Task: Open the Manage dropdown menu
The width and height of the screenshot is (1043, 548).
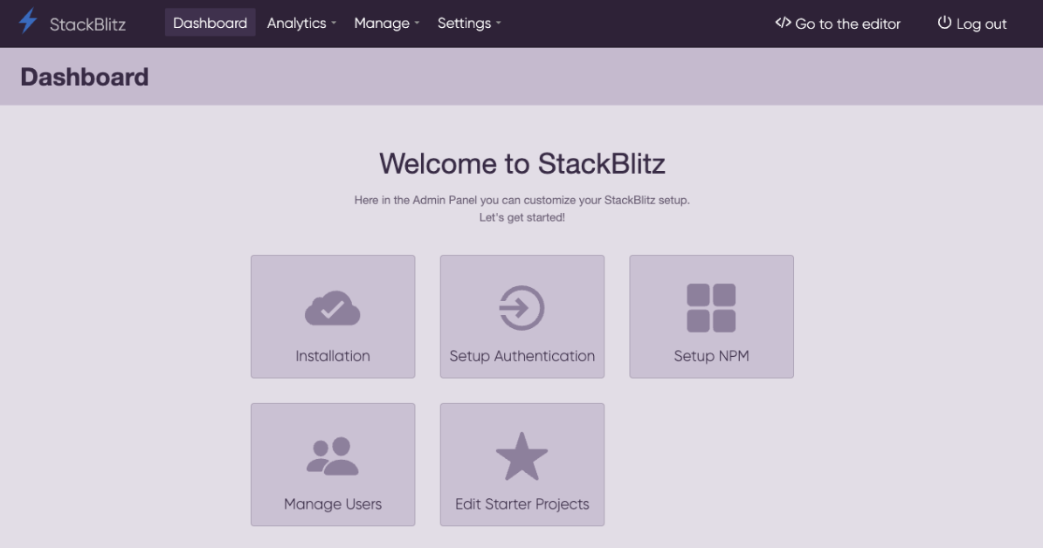Action: pyautogui.click(x=386, y=24)
